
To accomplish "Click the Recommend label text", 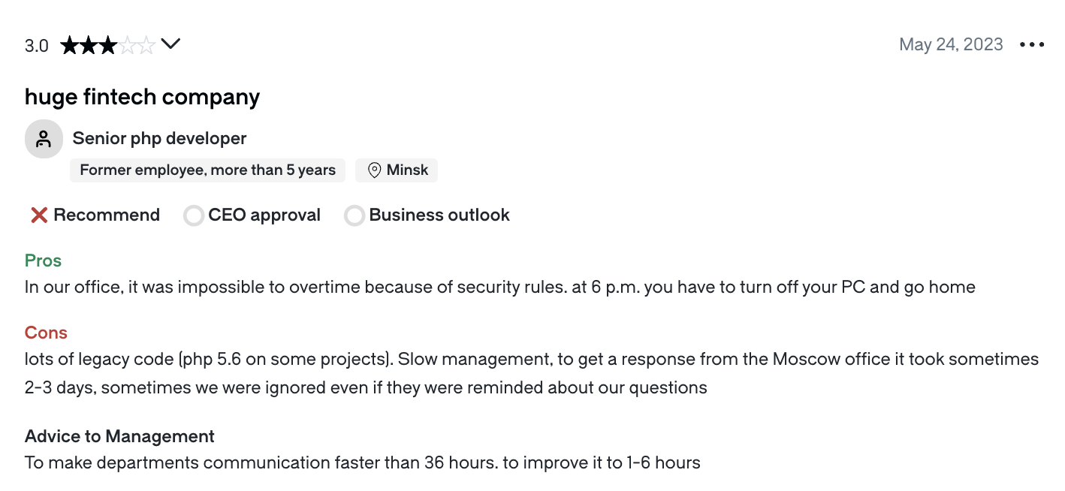I will (x=107, y=215).
